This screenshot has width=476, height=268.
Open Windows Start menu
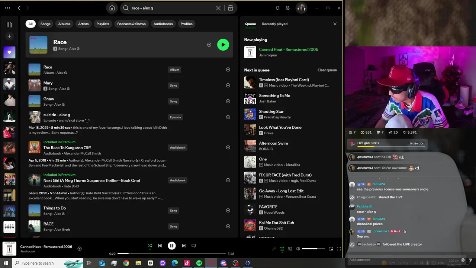click(6, 263)
